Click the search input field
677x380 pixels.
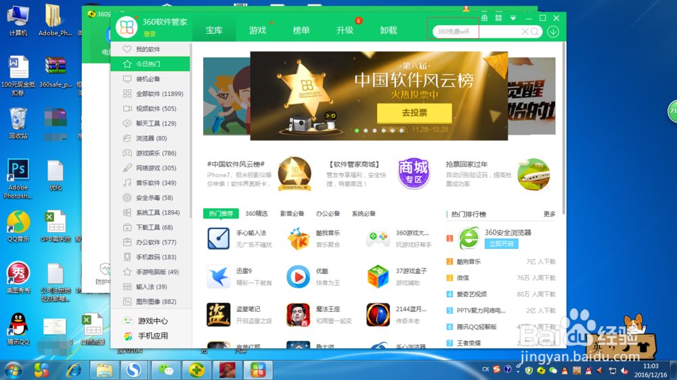pos(477,32)
